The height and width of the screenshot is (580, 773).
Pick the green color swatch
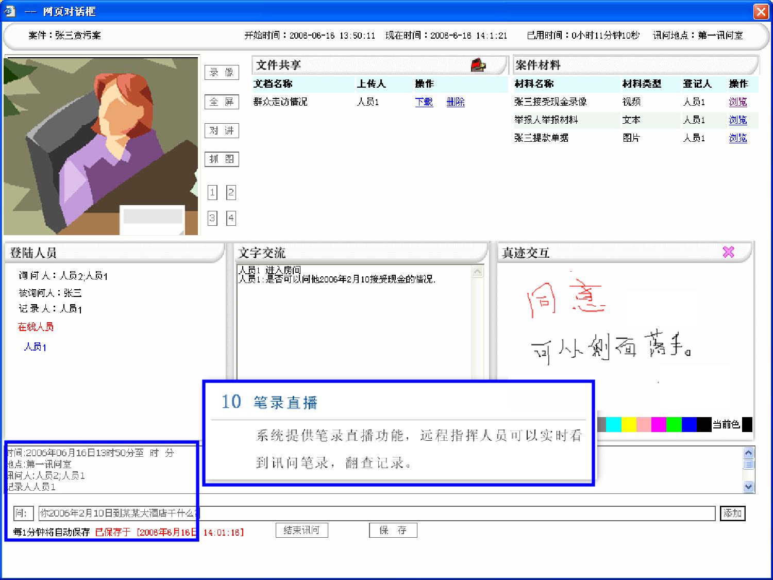[674, 424]
